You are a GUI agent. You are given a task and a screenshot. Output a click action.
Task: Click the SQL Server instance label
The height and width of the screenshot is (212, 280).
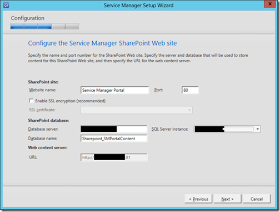(170, 129)
